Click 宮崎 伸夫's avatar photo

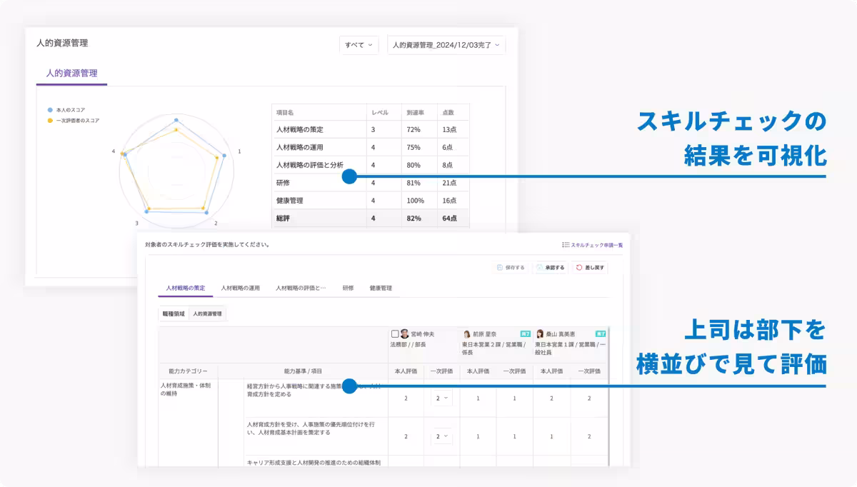click(405, 334)
